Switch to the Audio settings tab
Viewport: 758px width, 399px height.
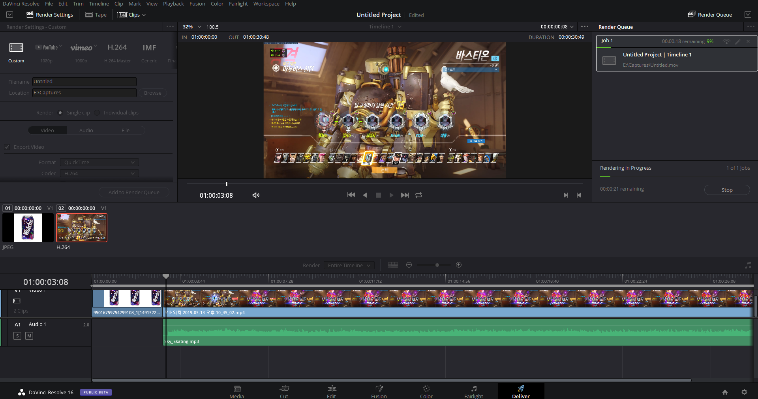point(86,130)
